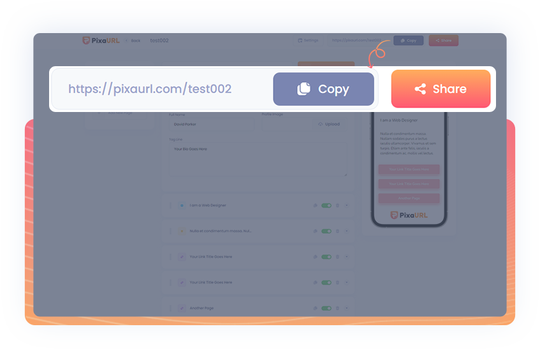
Task: Delete the 'I am a Web Designer' row
Action: coord(337,206)
